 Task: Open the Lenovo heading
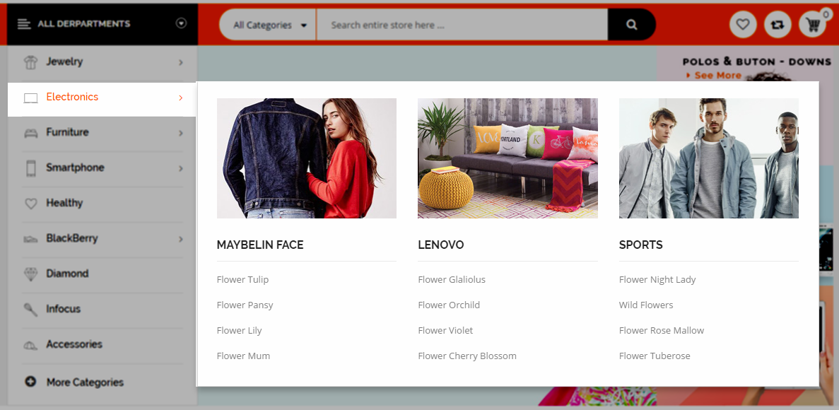click(441, 245)
